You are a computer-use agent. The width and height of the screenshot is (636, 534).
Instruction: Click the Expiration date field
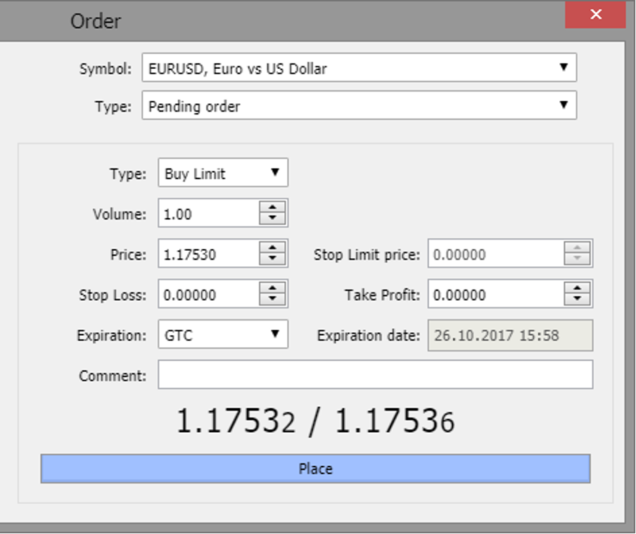point(510,335)
